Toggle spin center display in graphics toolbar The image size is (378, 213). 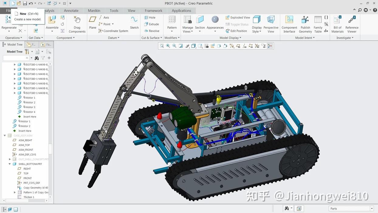270,46
